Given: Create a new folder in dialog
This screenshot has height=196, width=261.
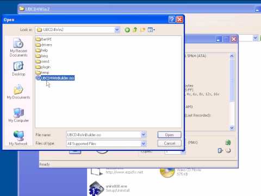Looking at the screenshot, I should coord(142,29).
